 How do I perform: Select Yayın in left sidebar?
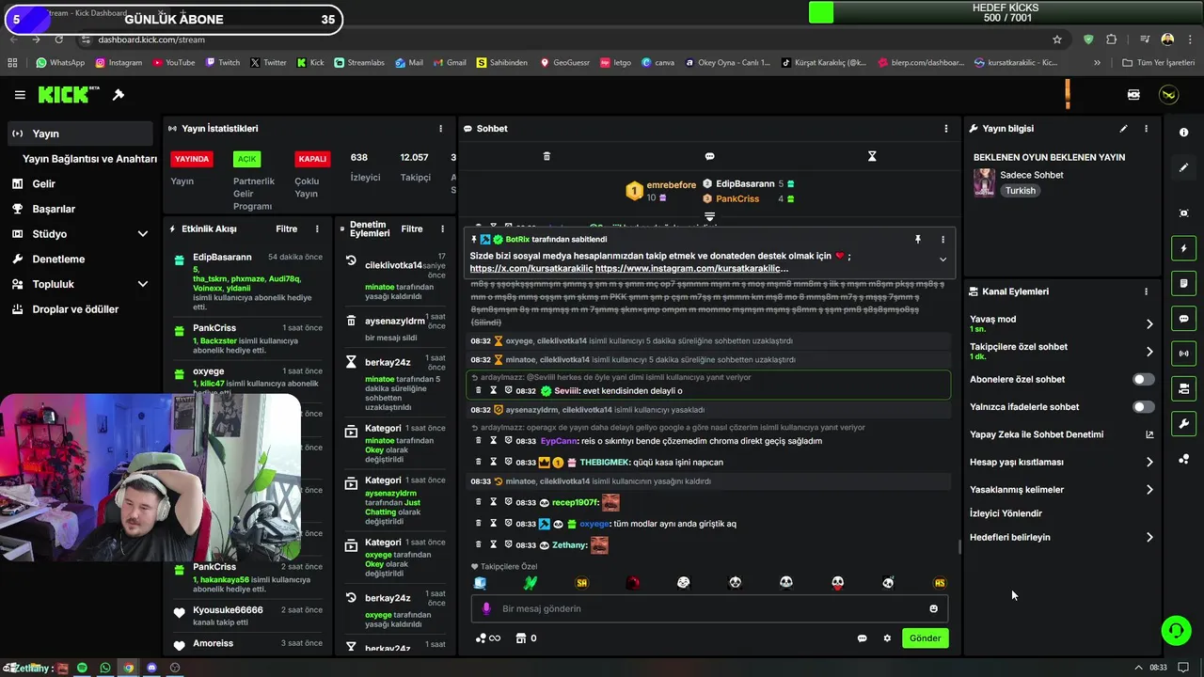click(x=79, y=134)
